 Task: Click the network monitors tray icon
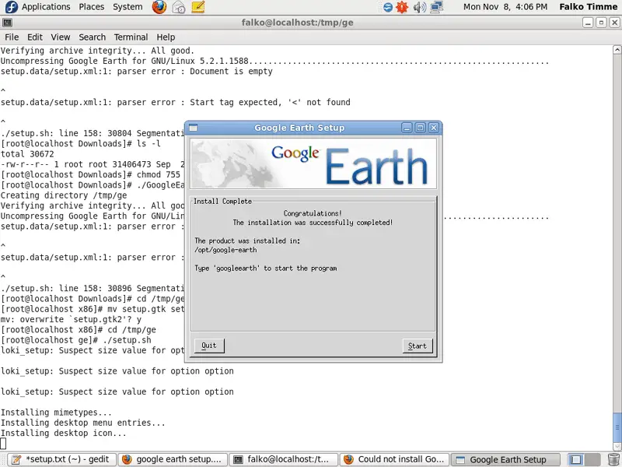[436, 7]
